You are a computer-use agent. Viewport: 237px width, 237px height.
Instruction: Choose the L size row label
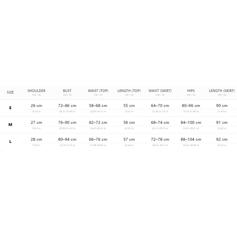[x=10, y=142]
